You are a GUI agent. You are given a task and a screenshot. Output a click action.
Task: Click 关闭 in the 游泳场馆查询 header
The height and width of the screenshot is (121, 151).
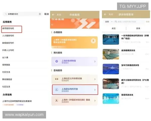pyautogui.click(x=111, y=14)
